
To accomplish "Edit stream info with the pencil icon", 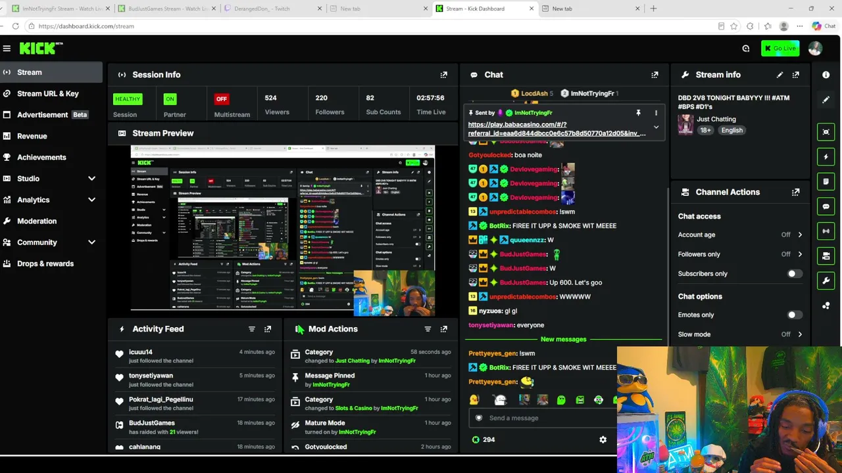I will pos(780,75).
